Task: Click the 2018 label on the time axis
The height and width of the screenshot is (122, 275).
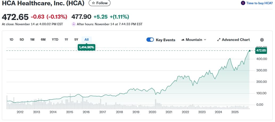Action: pyautogui.click(x=119, y=112)
